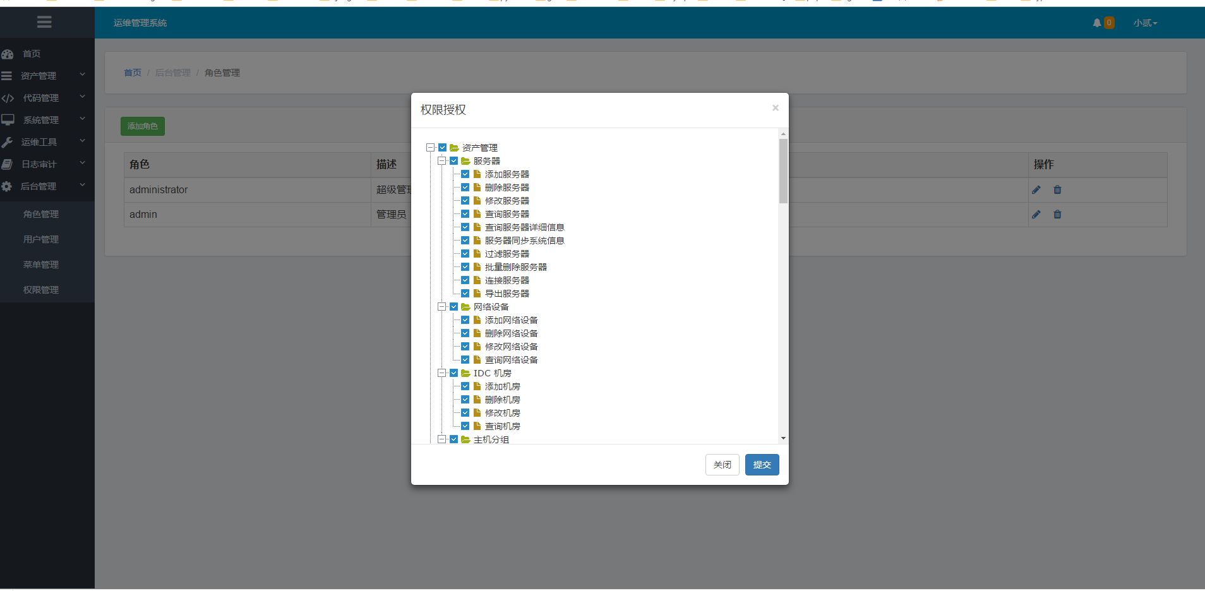Open 菜单管理 in sidebar submenu
This screenshot has height=591, width=1205.
[x=41, y=265]
